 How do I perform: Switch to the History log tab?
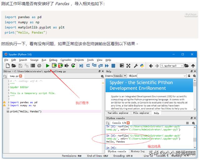(137, 151)
